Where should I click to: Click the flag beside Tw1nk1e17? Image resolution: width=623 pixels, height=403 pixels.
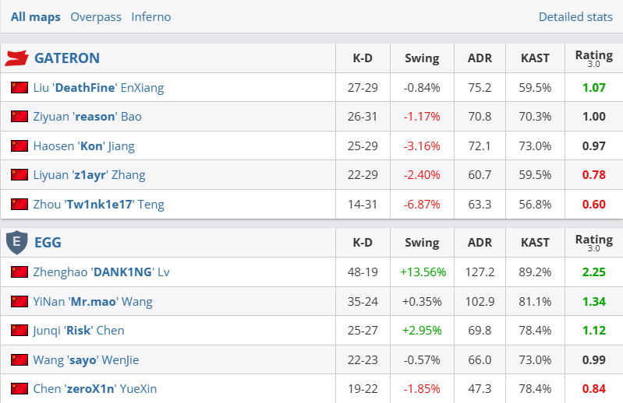coord(19,205)
